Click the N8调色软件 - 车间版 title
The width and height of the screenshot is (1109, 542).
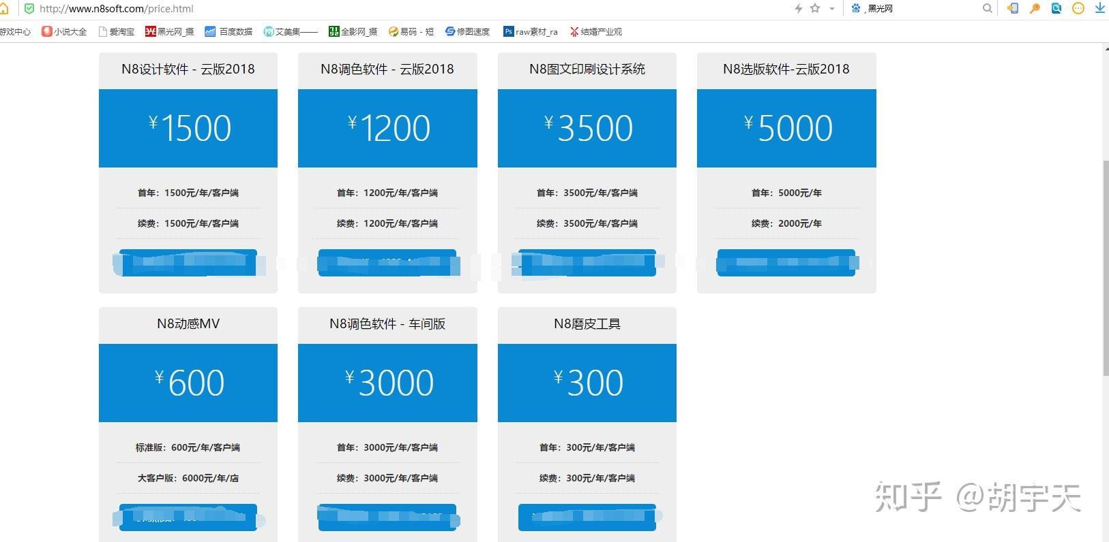coord(387,323)
